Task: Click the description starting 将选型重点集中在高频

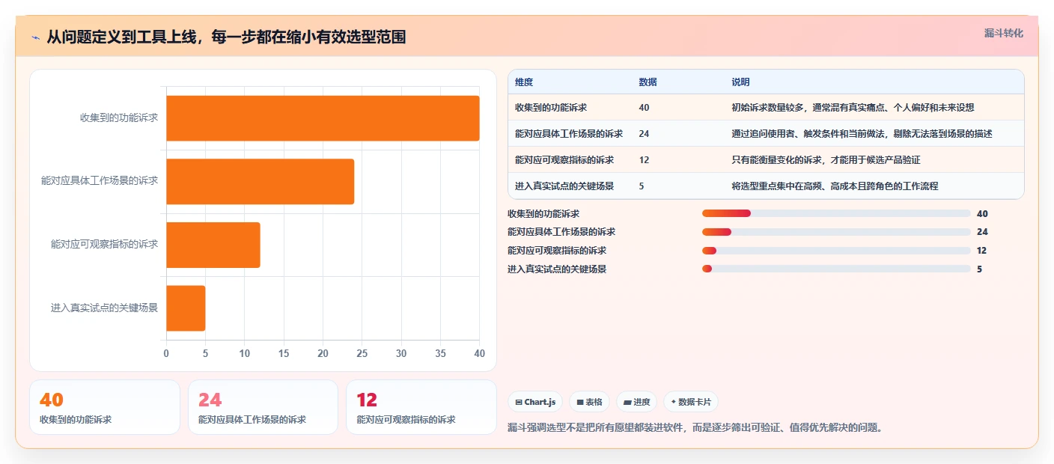Action: pos(835,186)
